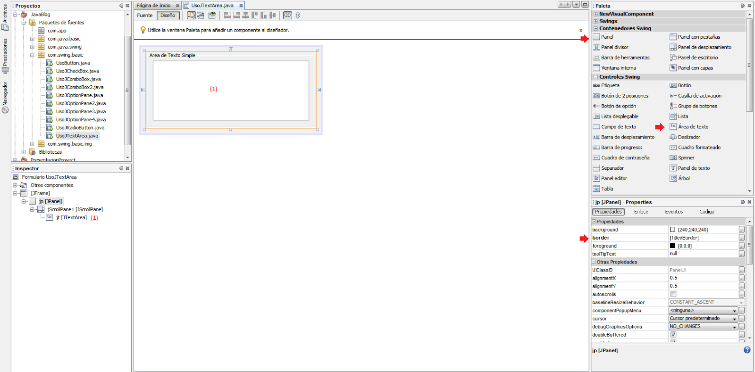The image size is (755, 372).
Task: Open UsoJComboBox.java in projects tree
Action: pos(78,79)
